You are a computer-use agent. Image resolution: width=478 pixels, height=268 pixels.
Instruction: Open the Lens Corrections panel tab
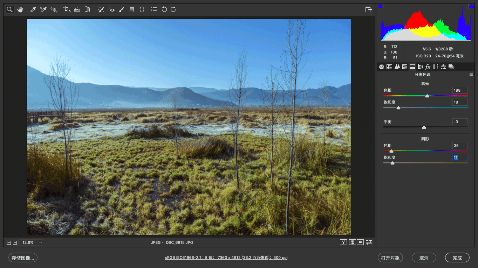coord(420,67)
